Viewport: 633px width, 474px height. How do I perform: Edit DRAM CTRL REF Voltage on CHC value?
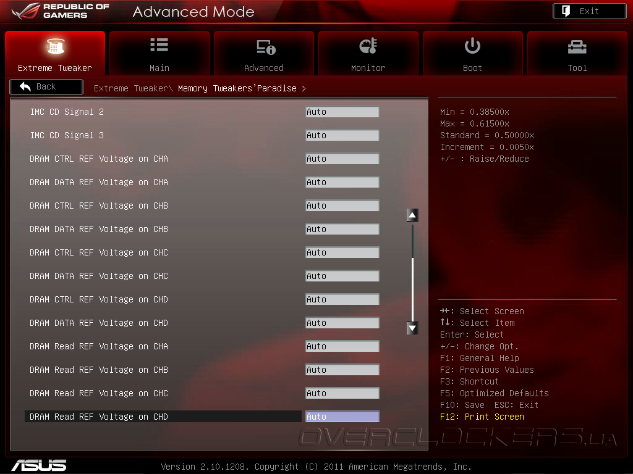[x=342, y=252]
